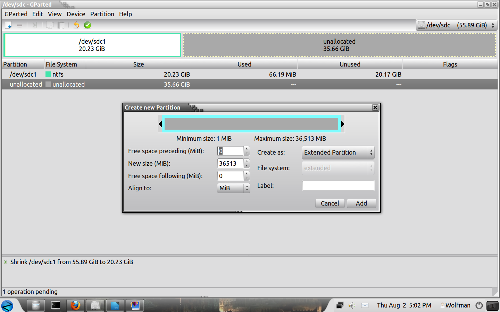Open the /dev/sdc device selector dropdown
This screenshot has width=500, height=312.
[x=457, y=25]
